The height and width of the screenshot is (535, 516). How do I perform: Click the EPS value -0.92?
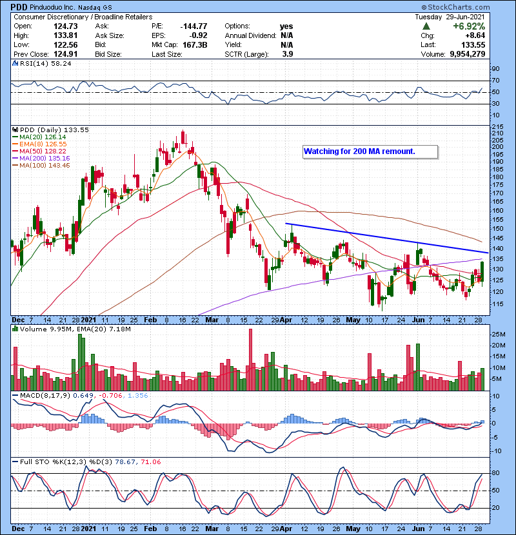[199, 35]
